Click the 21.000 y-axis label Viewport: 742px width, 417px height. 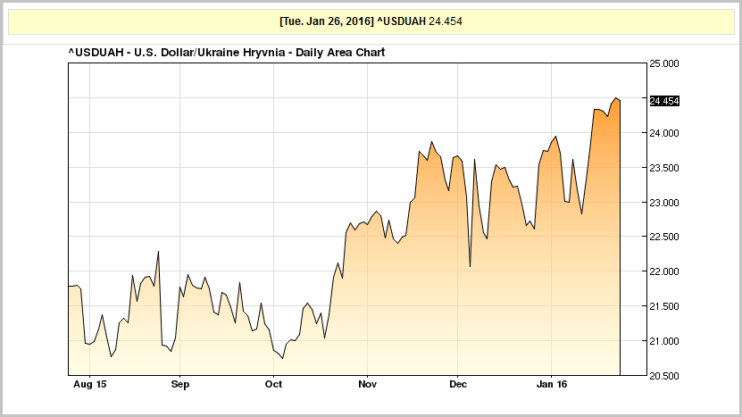[x=664, y=341]
